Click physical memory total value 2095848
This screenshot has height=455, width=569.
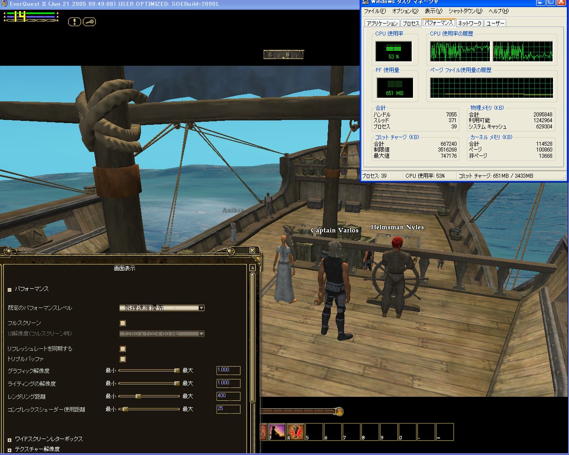click(543, 115)
